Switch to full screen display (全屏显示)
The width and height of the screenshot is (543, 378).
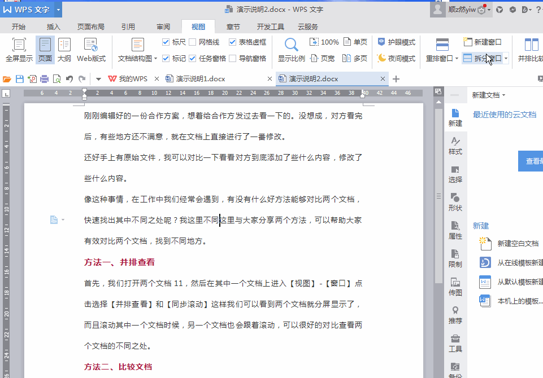pos(19,50)
